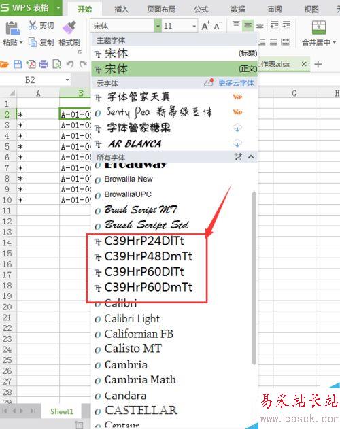Align text to bottom icon
The width and height of the screenshot is (340, 429).
260,26
